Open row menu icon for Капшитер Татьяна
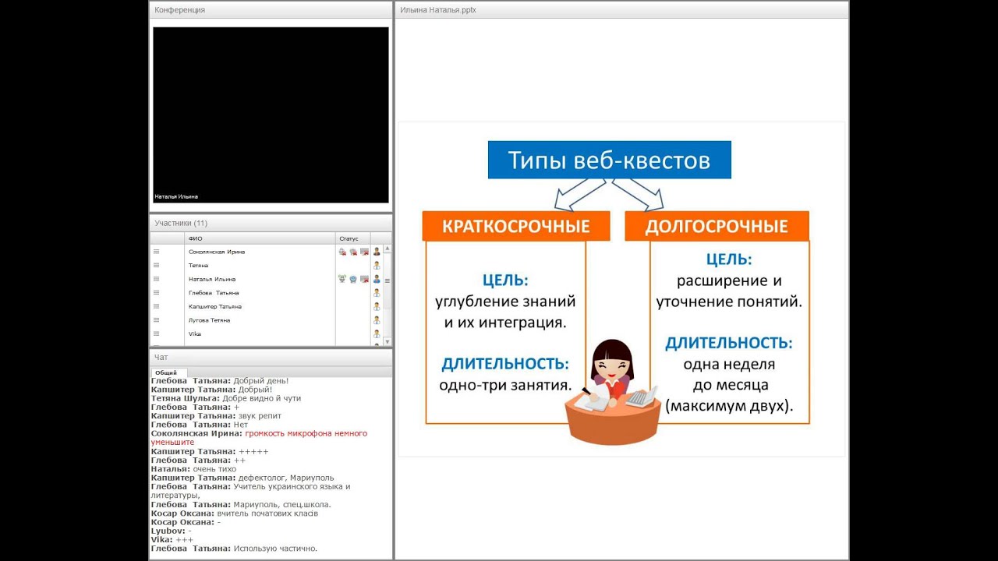Screen dimensions: 998x561 pyautogui.click(x=156, y=306)
